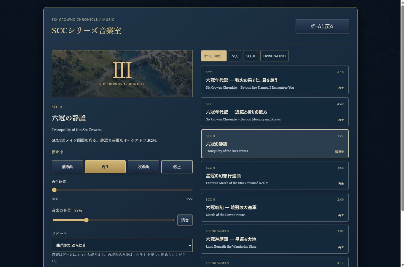405x267 pixels.
Task: Click the 停止中 status text
Action: [x=58, y=152]
